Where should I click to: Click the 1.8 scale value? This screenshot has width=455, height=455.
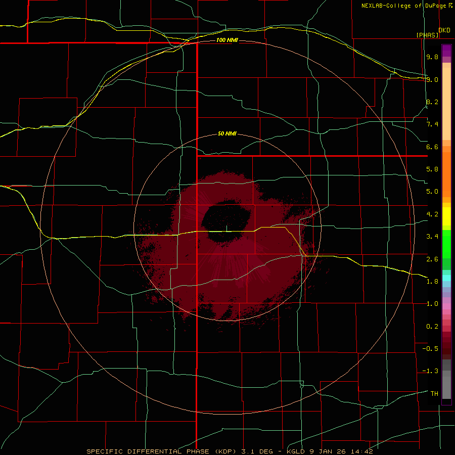(x=432, y=282)
